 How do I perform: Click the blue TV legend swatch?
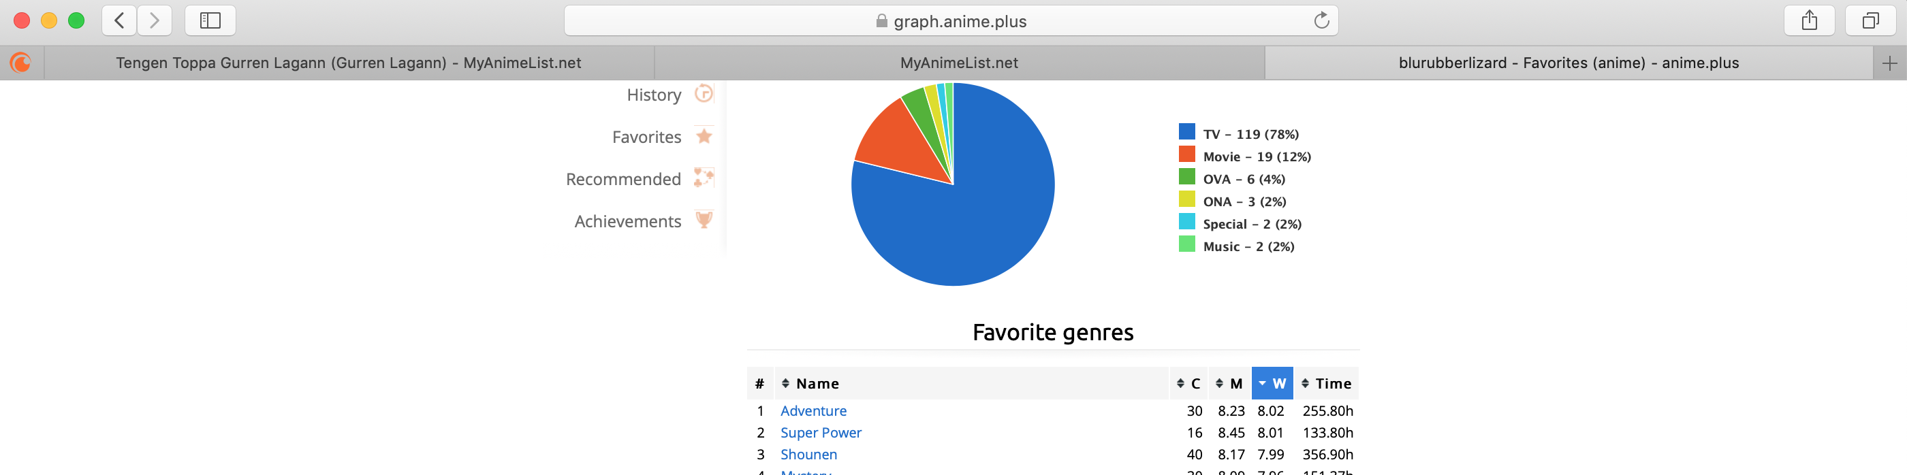[1186, 132]
